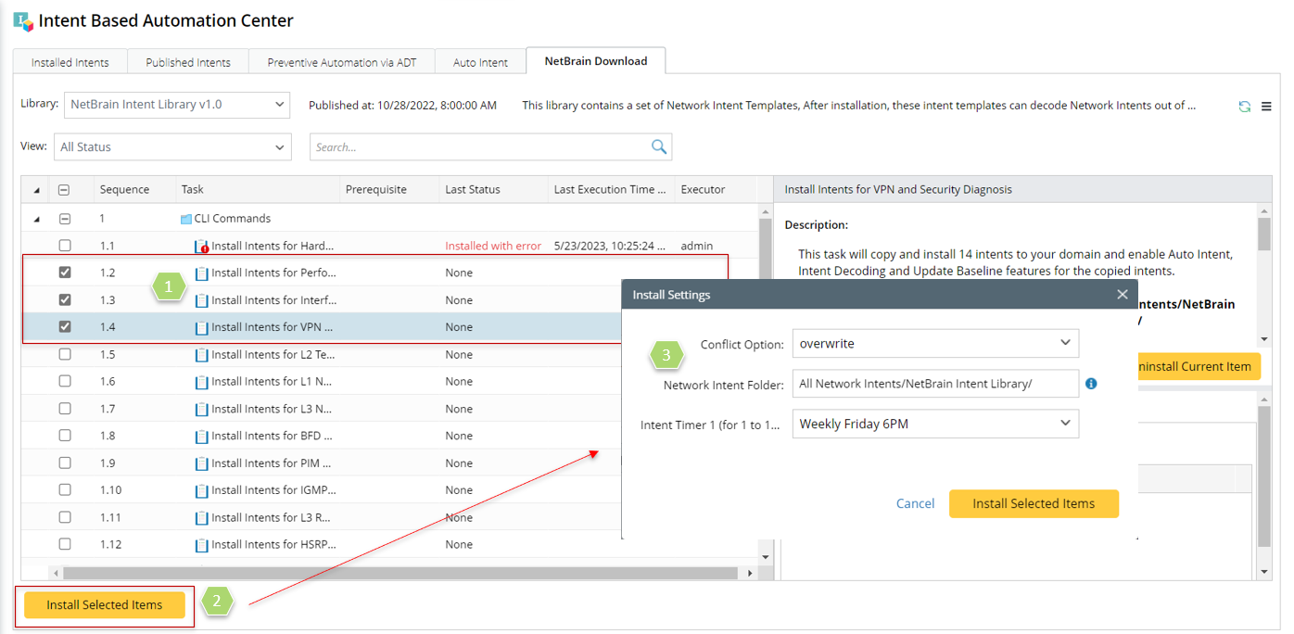Screen dimensions: 1294x634
Task: Click Cancel in Install Settings dialog
Action: [915, 503]
